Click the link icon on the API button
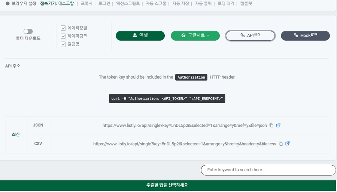 pyautogui.click(x=243, y=35)
